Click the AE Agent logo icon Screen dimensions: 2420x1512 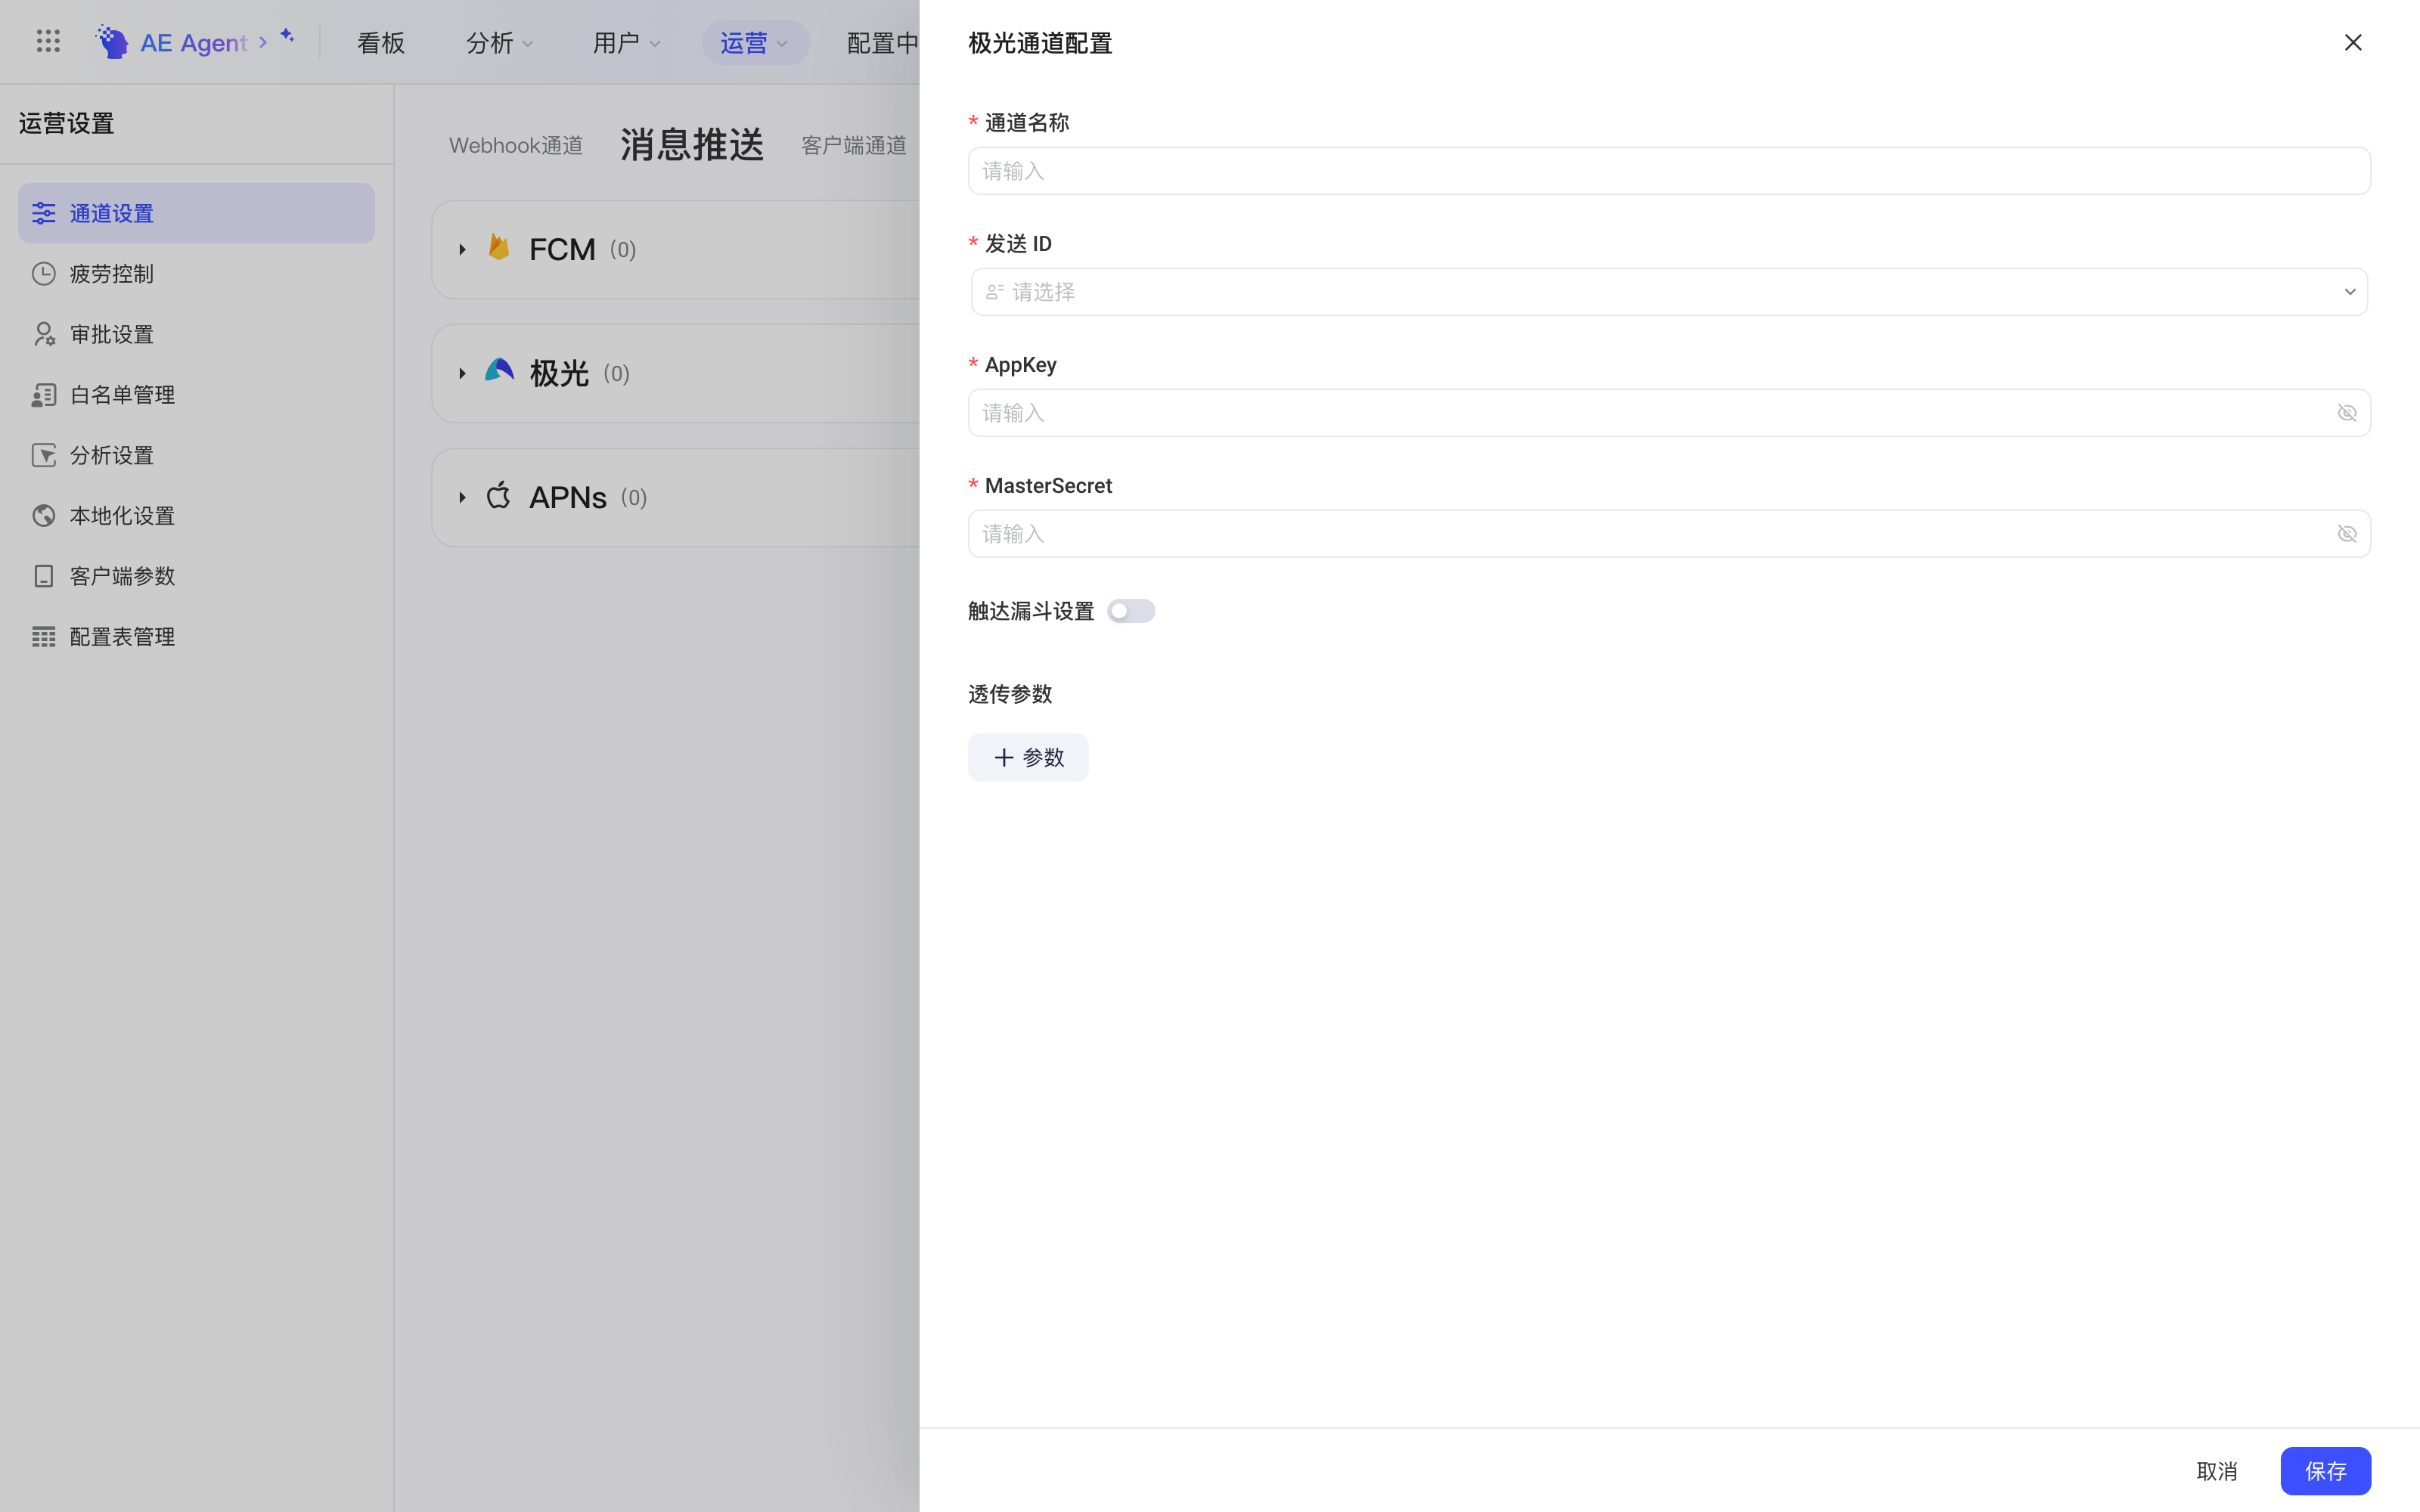112,42
